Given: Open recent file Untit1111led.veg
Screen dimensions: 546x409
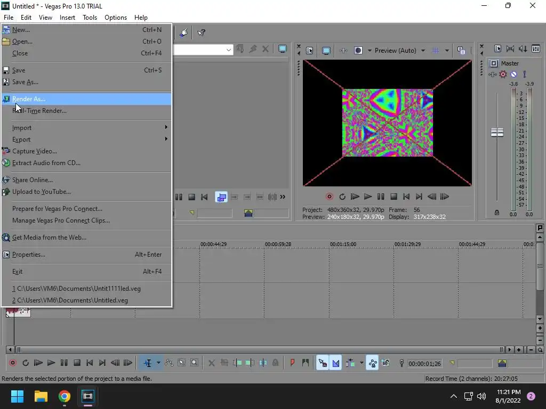Looking at the screenshot, I should click(x=86, y=289).
